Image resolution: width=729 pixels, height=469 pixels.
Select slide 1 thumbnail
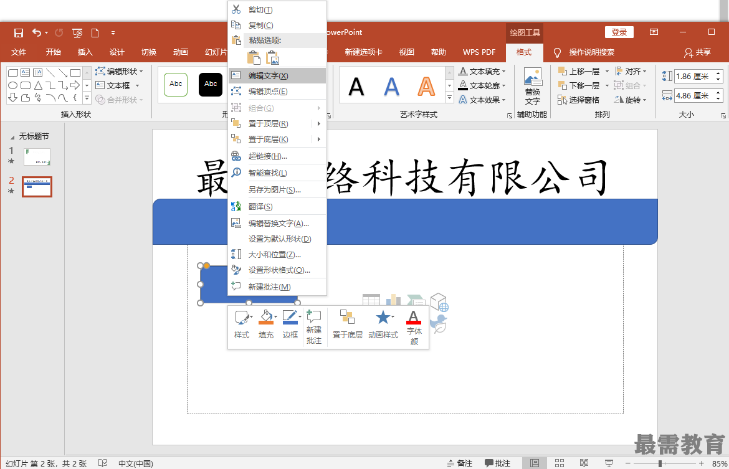[37, 157]
